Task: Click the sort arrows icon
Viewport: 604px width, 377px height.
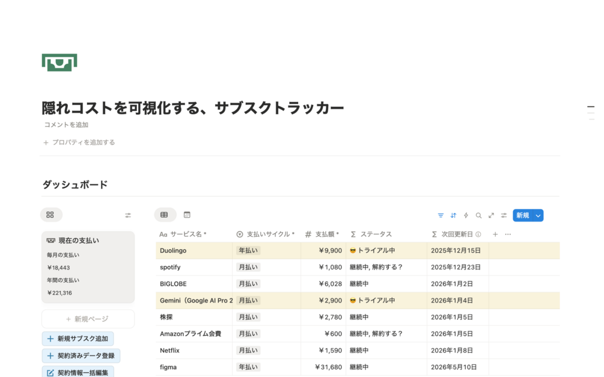Action: tap(453, 216)
